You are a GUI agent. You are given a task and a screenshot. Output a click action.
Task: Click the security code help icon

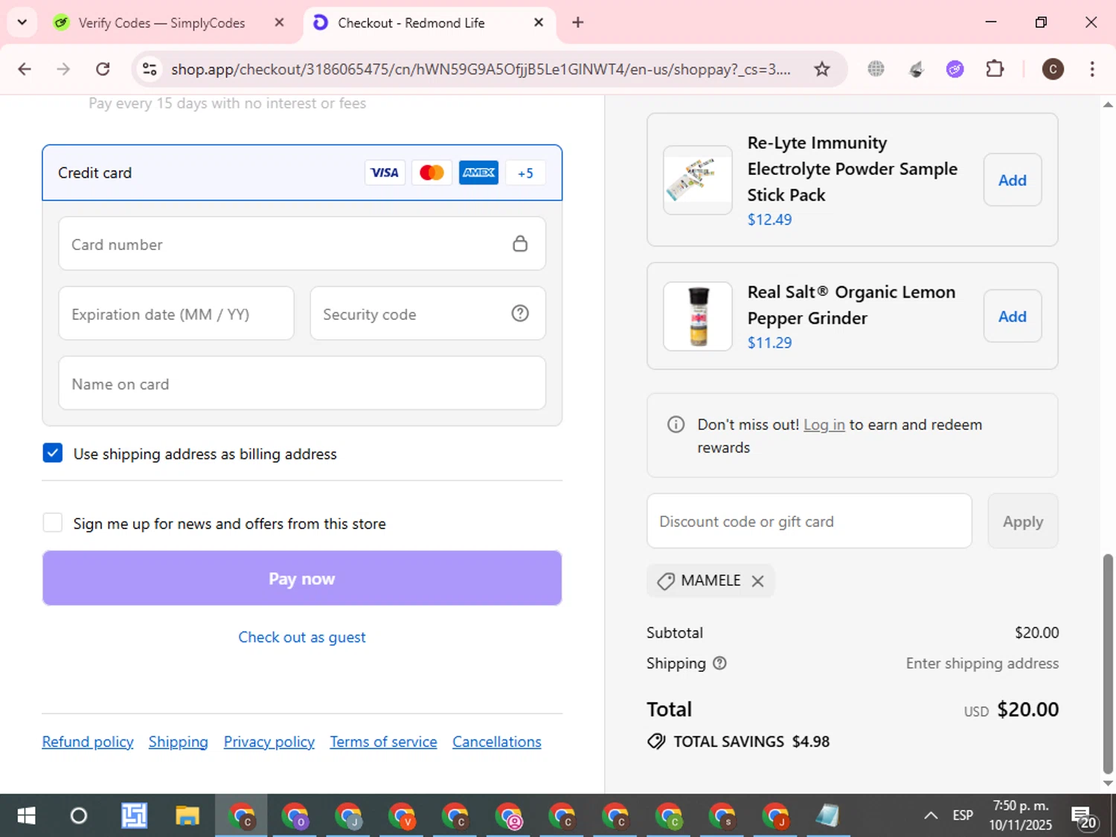520,313
